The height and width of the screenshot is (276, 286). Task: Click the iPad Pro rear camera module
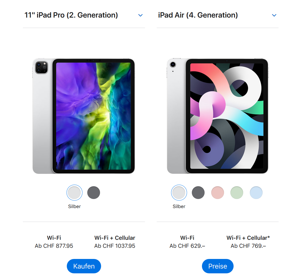click(42, 67)
